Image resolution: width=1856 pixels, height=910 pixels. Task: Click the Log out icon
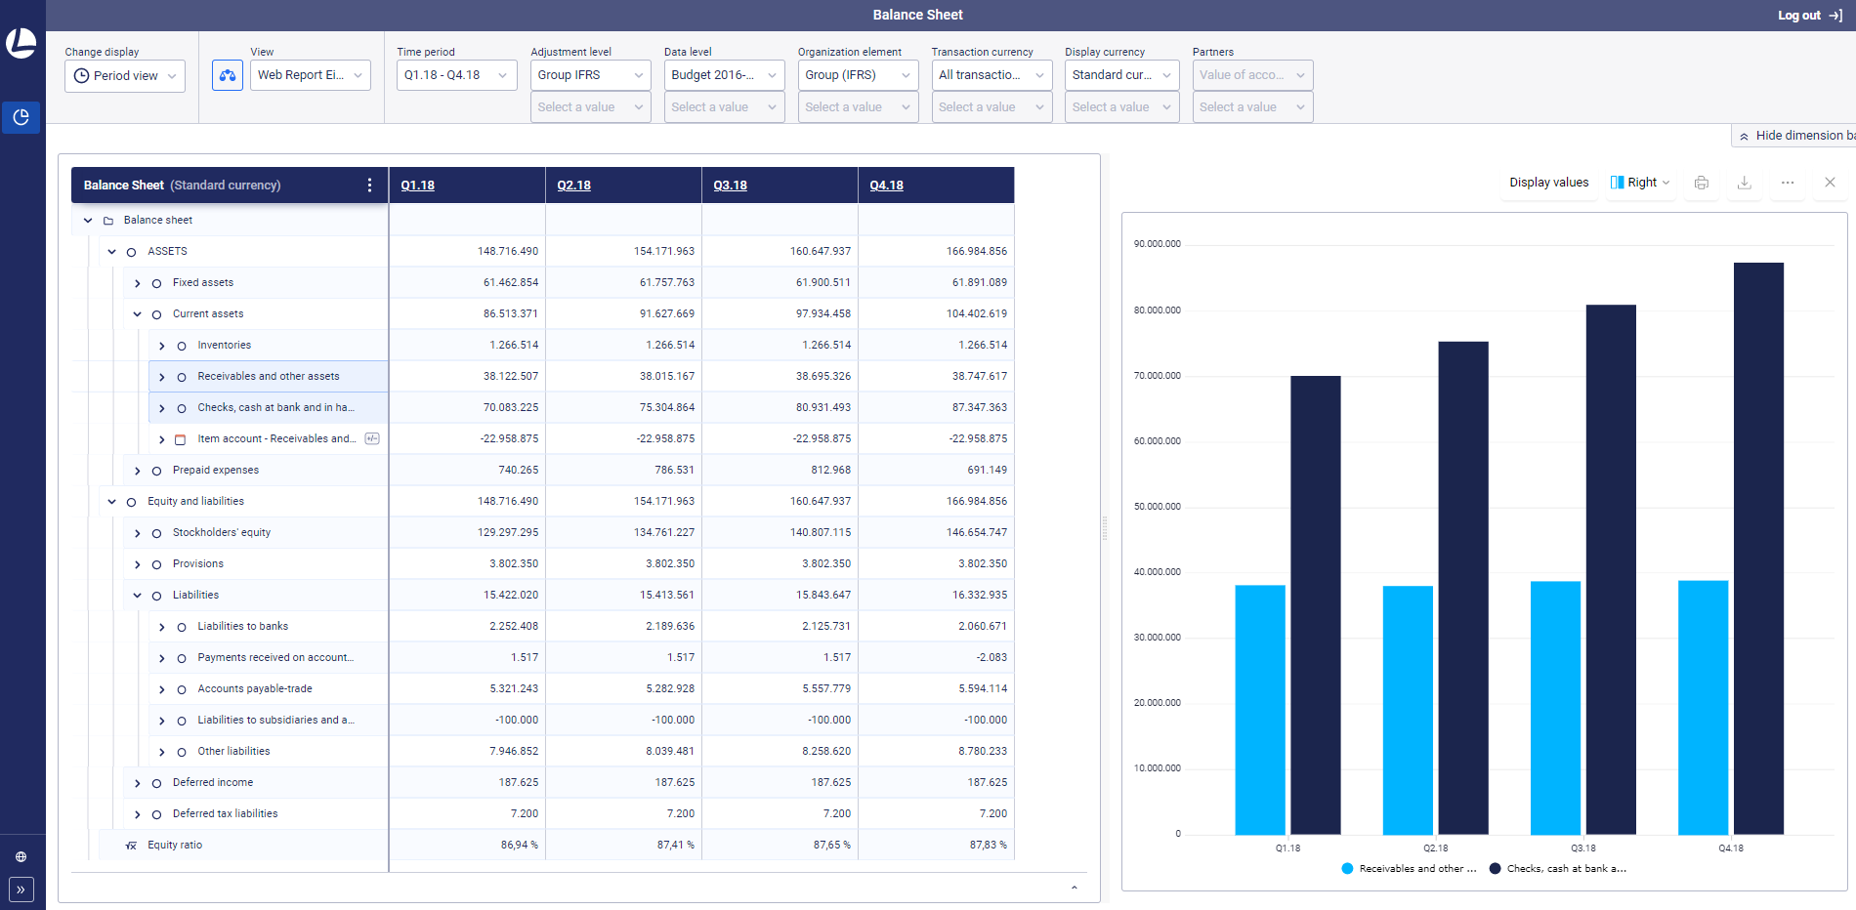tap(1835, 15)
